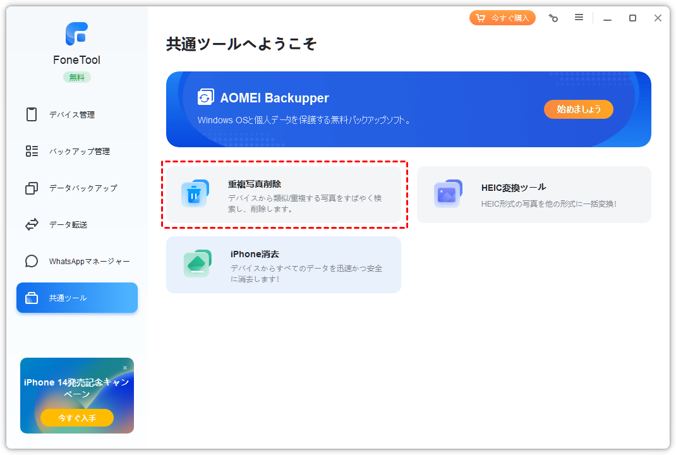Select バックアップ管理 sidebar item
The image size is (676, 455).
79,151
